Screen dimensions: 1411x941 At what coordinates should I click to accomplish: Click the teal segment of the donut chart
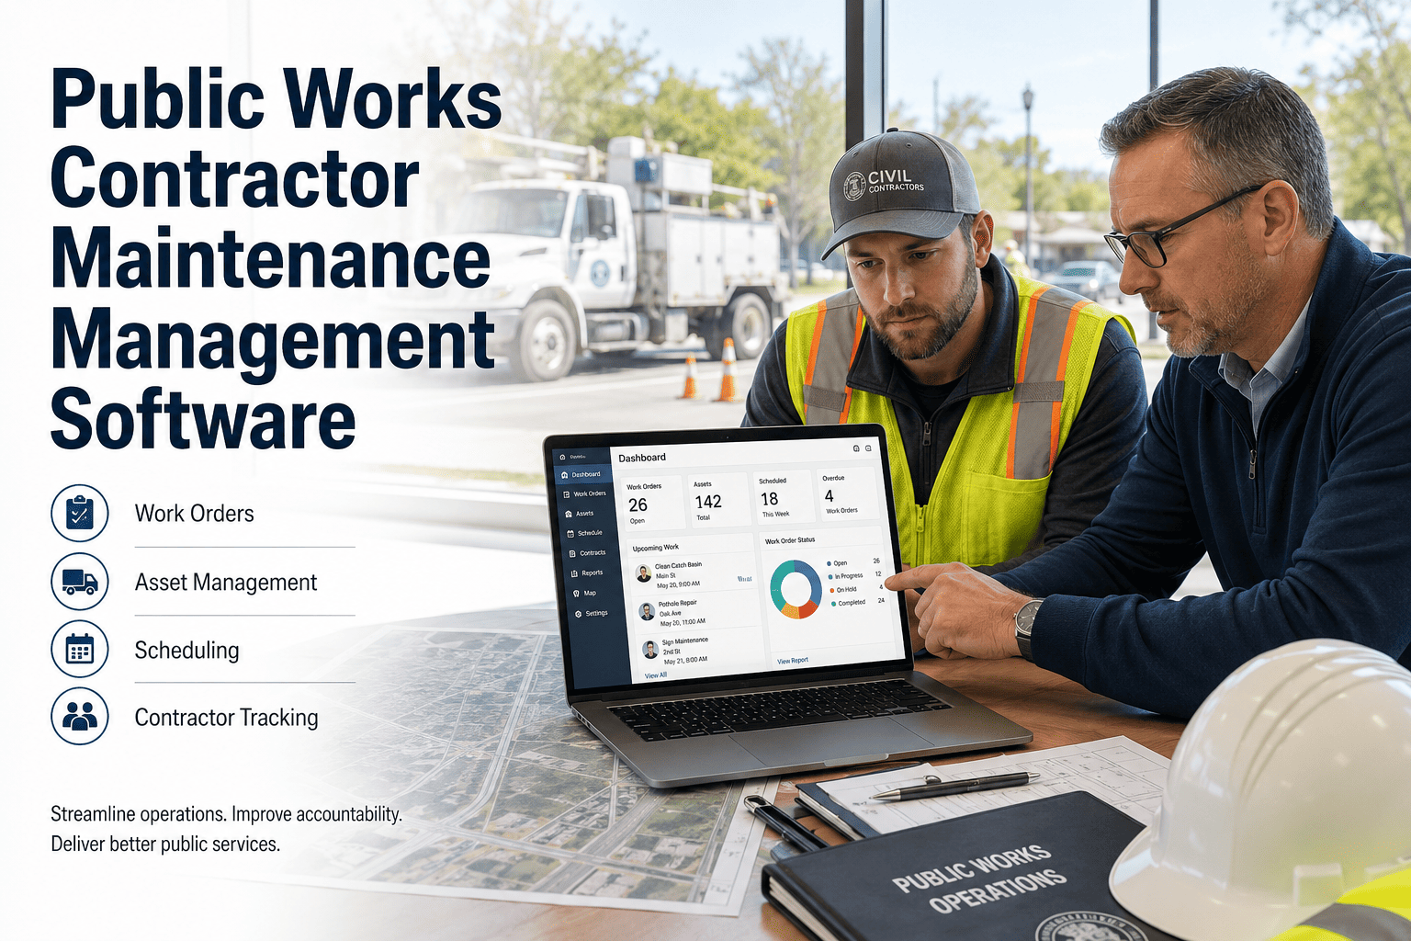click(779, 588)
